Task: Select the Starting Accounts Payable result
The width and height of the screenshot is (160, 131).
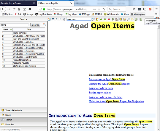Action: (23, 66)
